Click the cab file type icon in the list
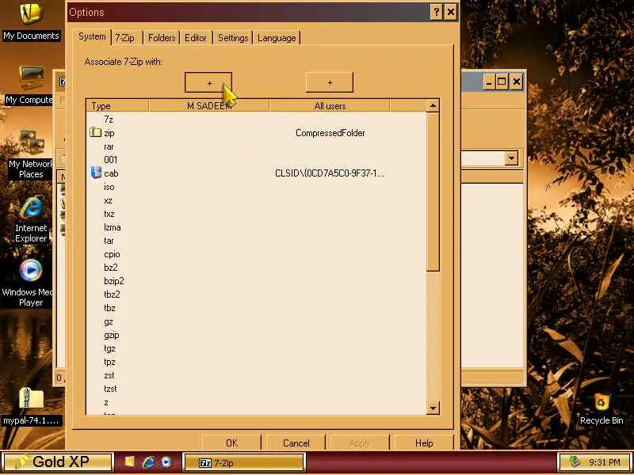The image size is (634, 475). coord(96,173)
